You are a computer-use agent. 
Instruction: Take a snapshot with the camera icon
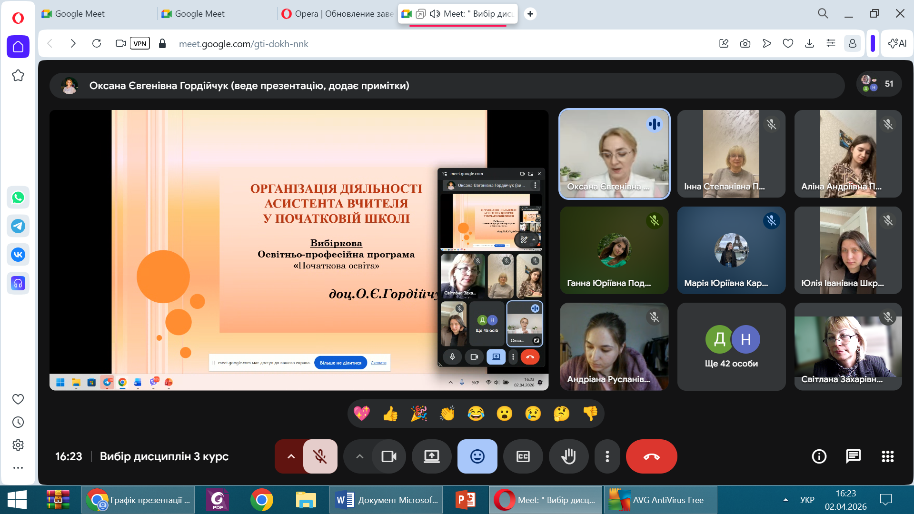[745, 44]
